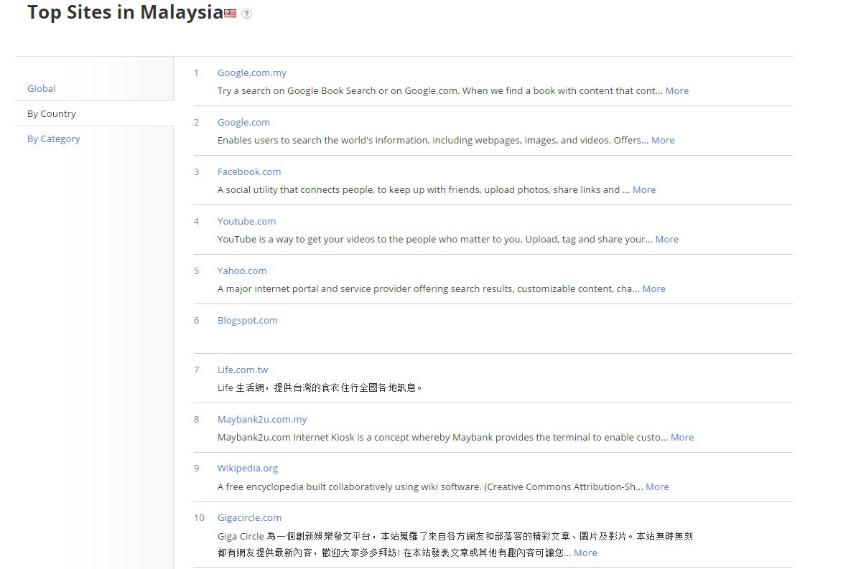This screenshot has width=856, height=569.
Task: Click the Maybank2u Internet Kiosk description
Action: (442, 437)
